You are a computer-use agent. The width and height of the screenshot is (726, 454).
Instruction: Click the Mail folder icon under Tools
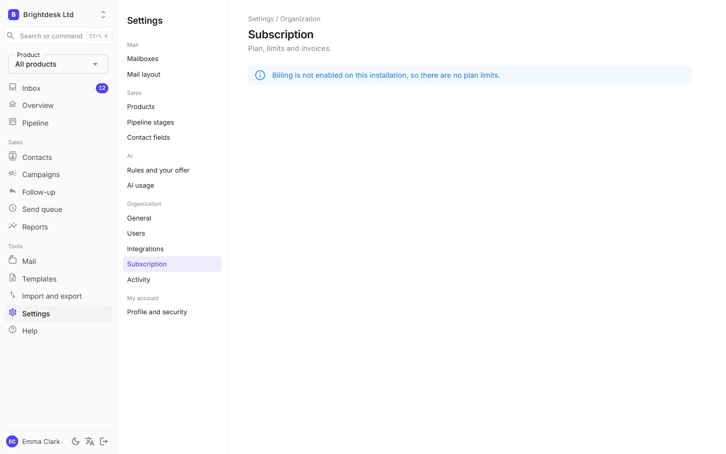coord(13,260)
